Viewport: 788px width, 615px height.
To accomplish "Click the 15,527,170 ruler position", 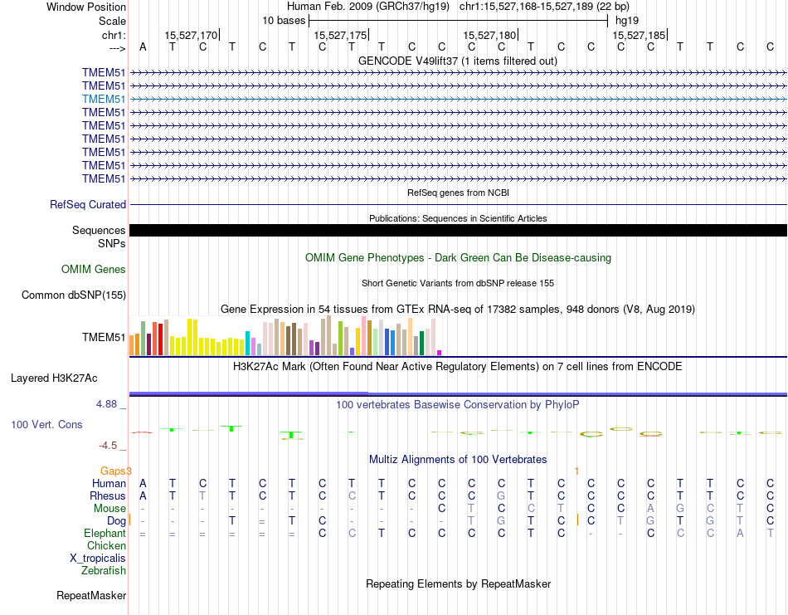I will [191, 35].
